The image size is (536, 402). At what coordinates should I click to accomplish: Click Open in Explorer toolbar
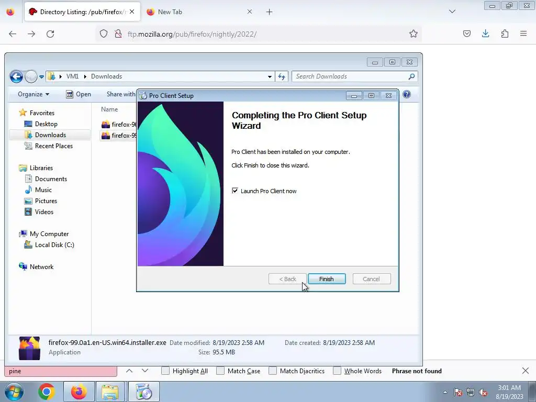point(79,94)
